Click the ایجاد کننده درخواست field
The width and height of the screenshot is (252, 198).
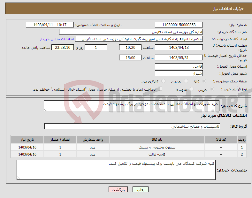[139, 39]
